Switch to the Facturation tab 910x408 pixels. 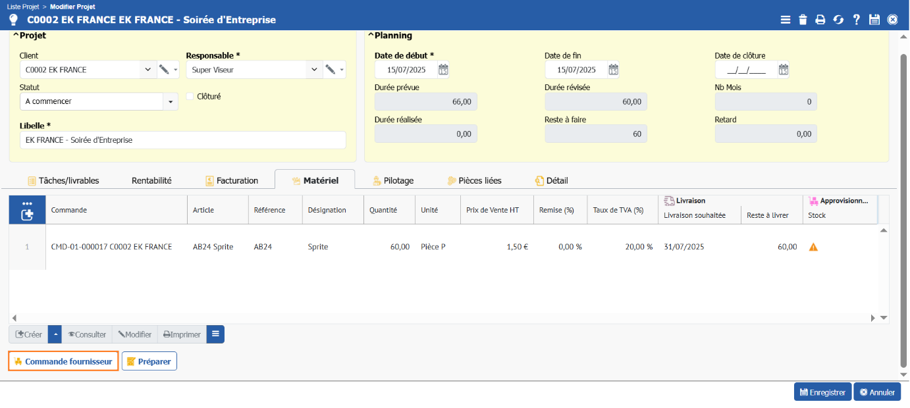[x=231, y=180]
